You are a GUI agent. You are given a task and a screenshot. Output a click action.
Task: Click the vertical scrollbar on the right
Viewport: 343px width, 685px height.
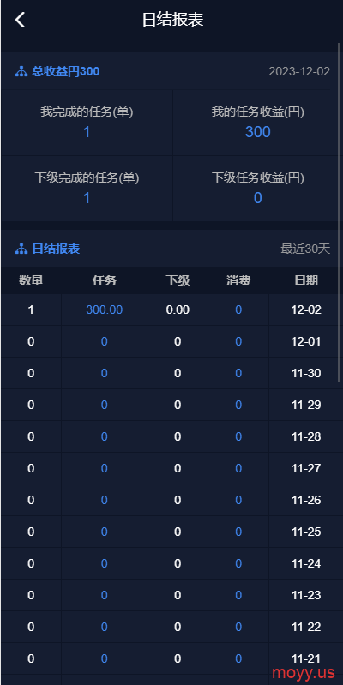click(340, 212)
